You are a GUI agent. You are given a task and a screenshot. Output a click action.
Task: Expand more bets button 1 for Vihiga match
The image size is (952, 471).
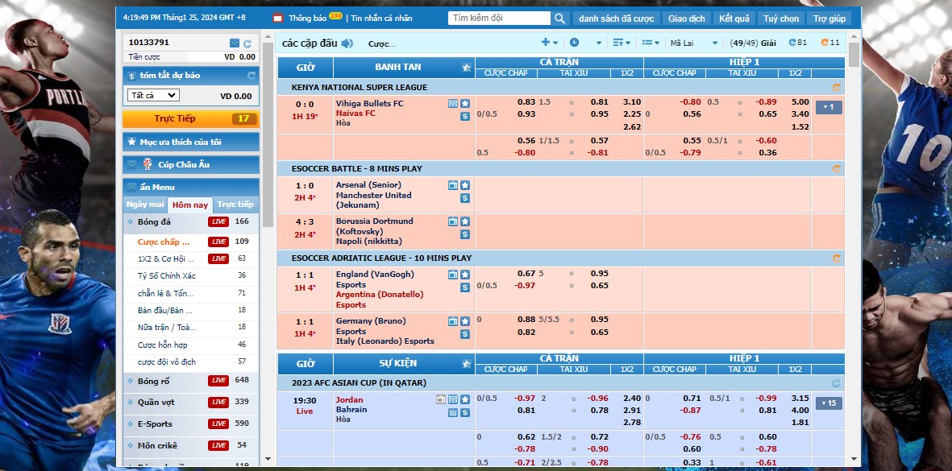point(829,108)
